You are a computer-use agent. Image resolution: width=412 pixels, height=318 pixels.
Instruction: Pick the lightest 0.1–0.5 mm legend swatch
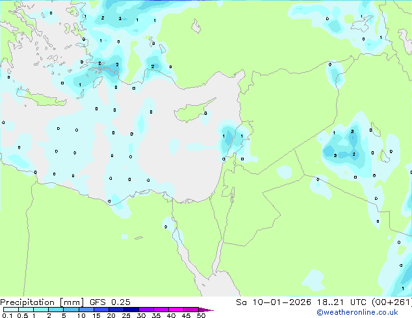[x=11, y=310]
